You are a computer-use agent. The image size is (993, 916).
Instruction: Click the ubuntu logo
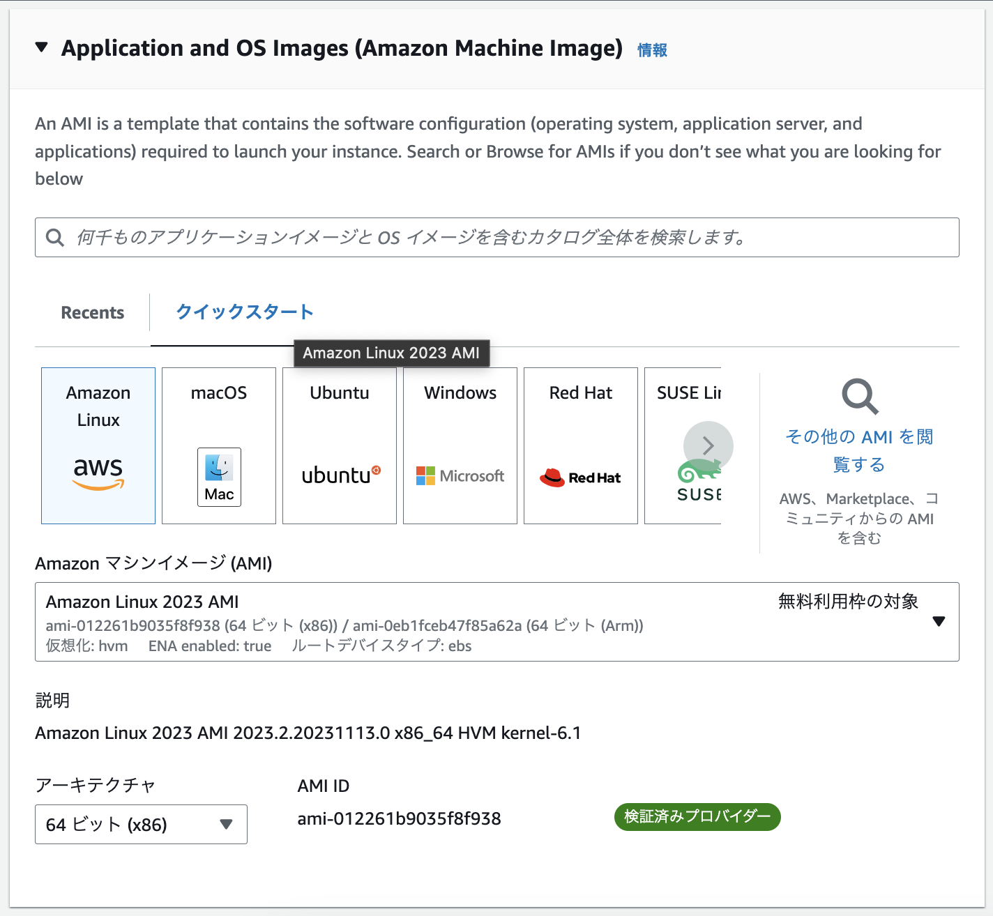[341, 475]
